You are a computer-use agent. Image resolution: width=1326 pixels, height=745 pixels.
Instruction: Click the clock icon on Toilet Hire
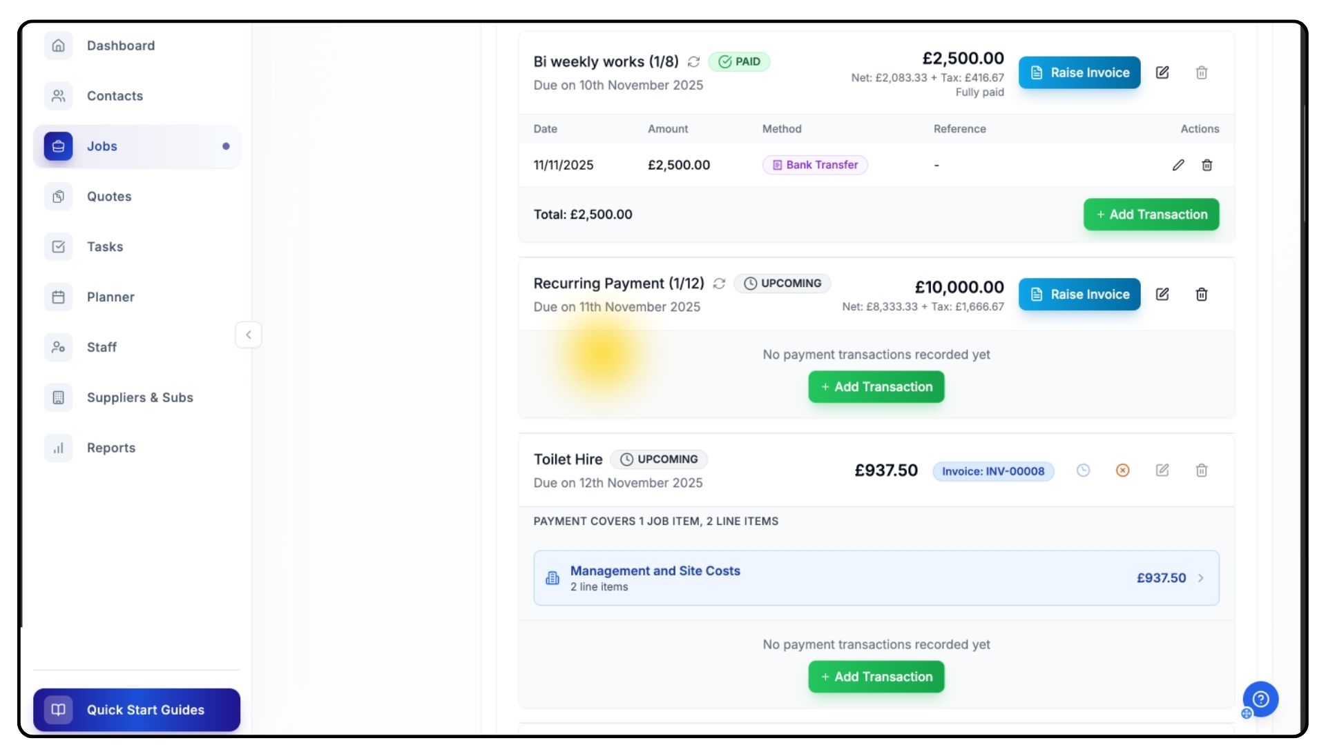(x=1083, y=470)
